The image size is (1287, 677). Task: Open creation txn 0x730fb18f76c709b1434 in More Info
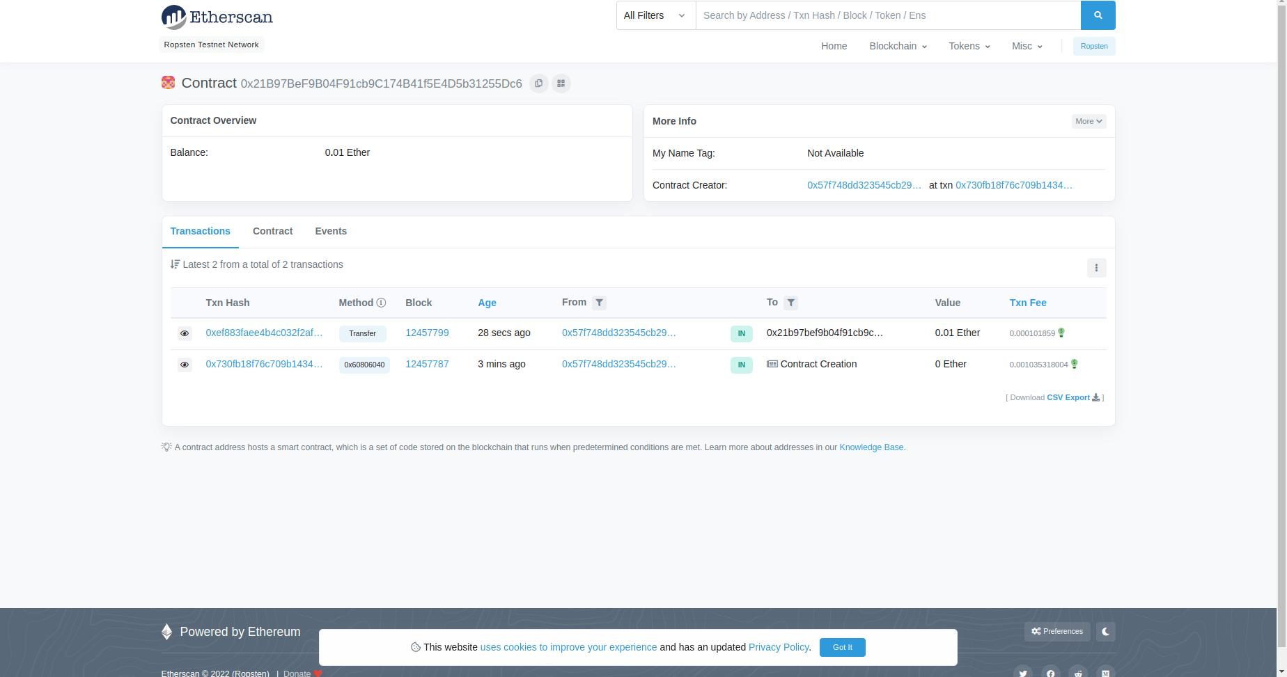coord(1014,185)
